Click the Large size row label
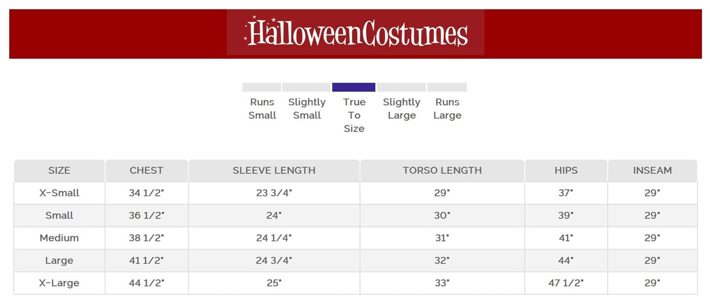The height and width of the screenshot is (308, 710). click(59, 261)
